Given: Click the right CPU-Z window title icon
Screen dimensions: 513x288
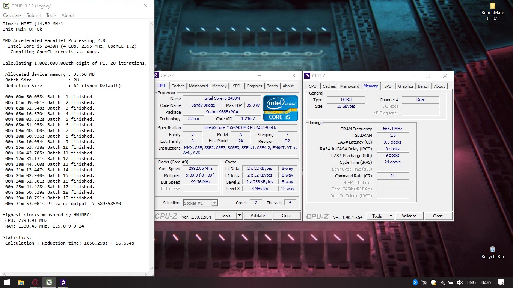Looking at the screenshot, I should point(308,76).
